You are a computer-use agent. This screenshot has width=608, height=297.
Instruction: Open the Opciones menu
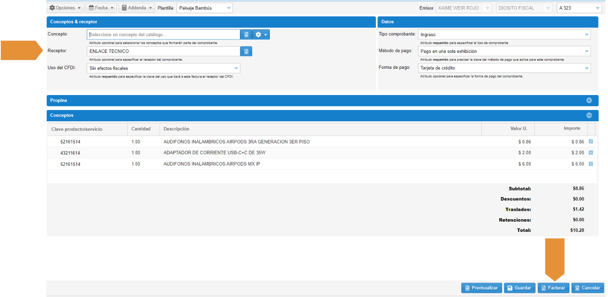pos(65,8)
